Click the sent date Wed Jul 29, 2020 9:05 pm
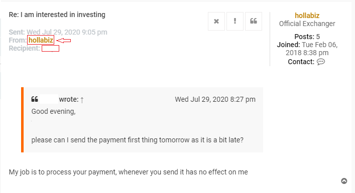This screenshot has height=193, width=355. tap(67, 32)
